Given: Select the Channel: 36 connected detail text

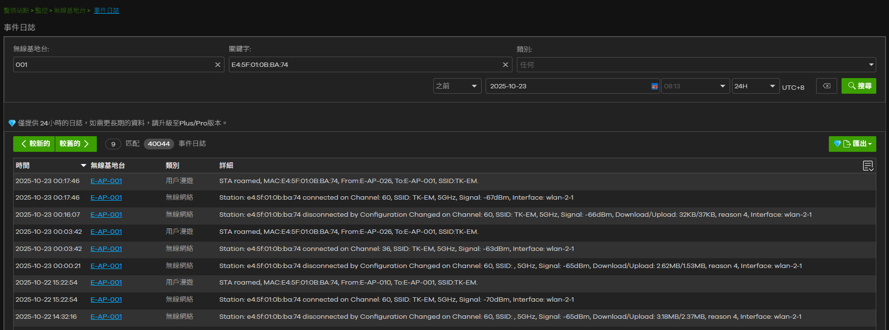Looking at the screenshot, I should 397,249.
